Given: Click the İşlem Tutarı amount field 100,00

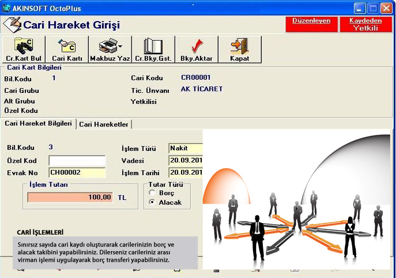Looking at the screenshot, I should 70,197.
